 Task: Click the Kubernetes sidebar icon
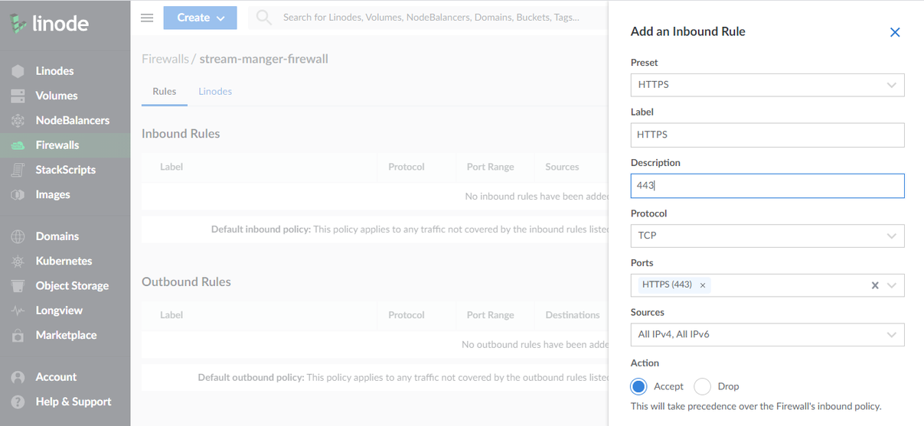[x=18, y=261]
